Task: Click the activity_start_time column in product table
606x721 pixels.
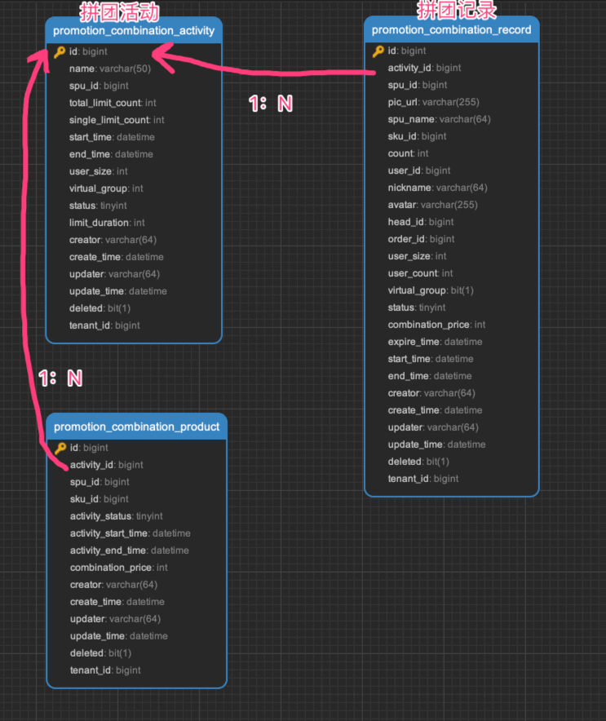Action: click(x=130, y=533)
